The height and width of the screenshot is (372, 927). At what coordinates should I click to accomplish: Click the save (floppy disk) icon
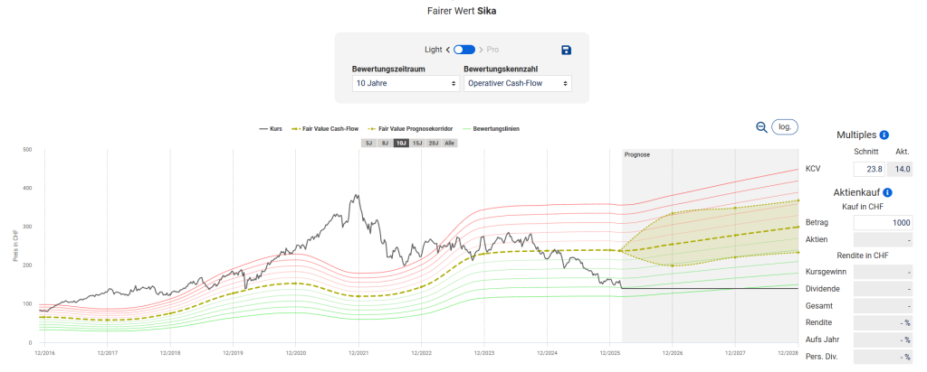pyautogui.click(x=567, y=50)
